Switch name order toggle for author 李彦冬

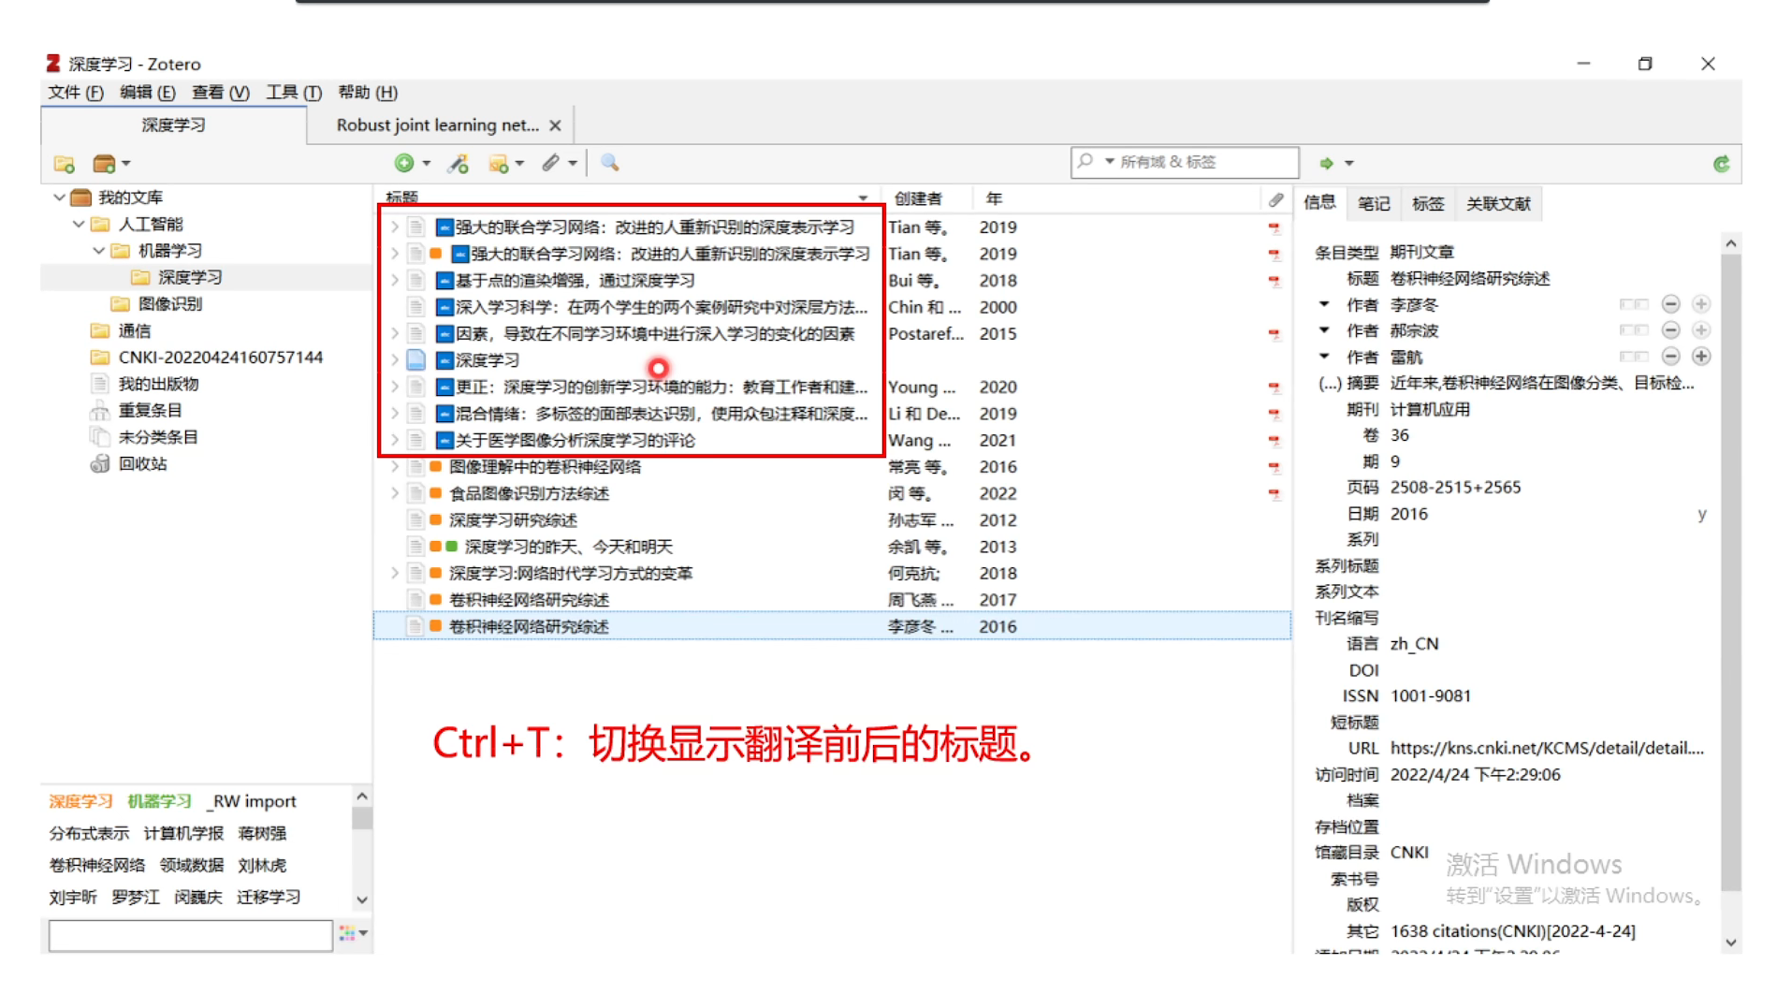(x=1634, y=303)
